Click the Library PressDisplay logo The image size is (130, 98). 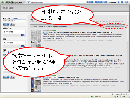pos(11,2)
